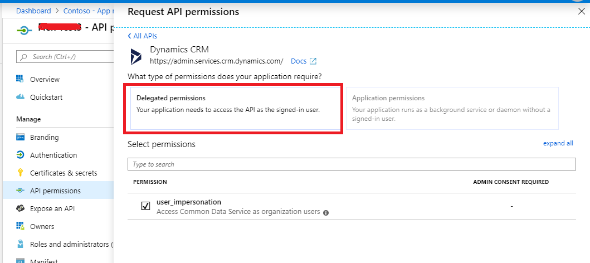This screenshot has width=590, height=263.
Task: Click the Overview grid icon
Action: pyautogui.click(x=20, y=79)
